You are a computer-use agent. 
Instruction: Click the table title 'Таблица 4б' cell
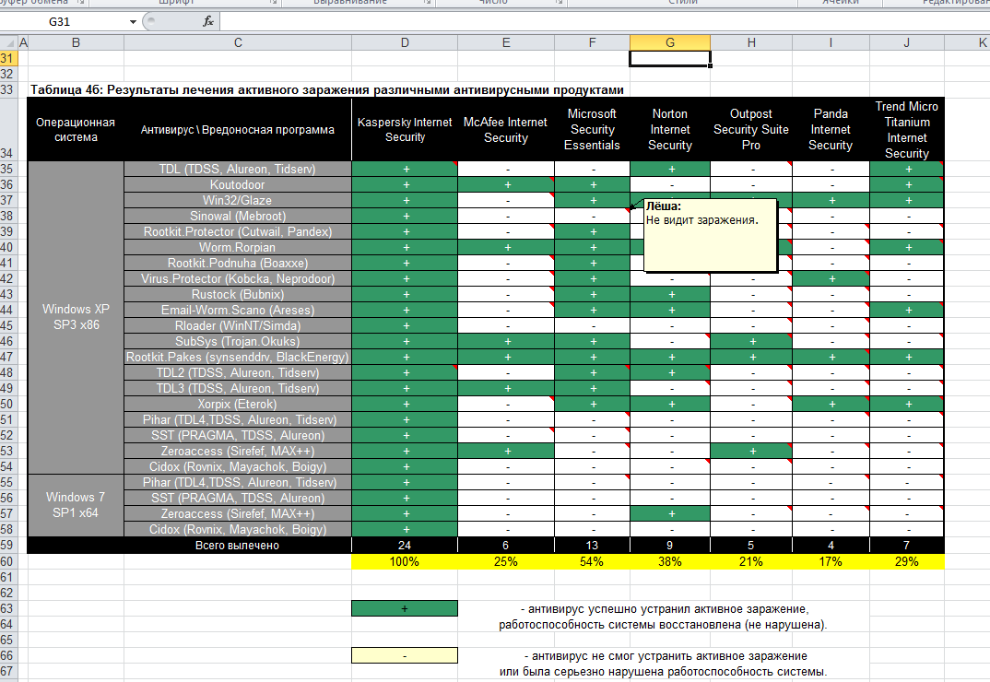pyautogui.click(x=327, y=89)
